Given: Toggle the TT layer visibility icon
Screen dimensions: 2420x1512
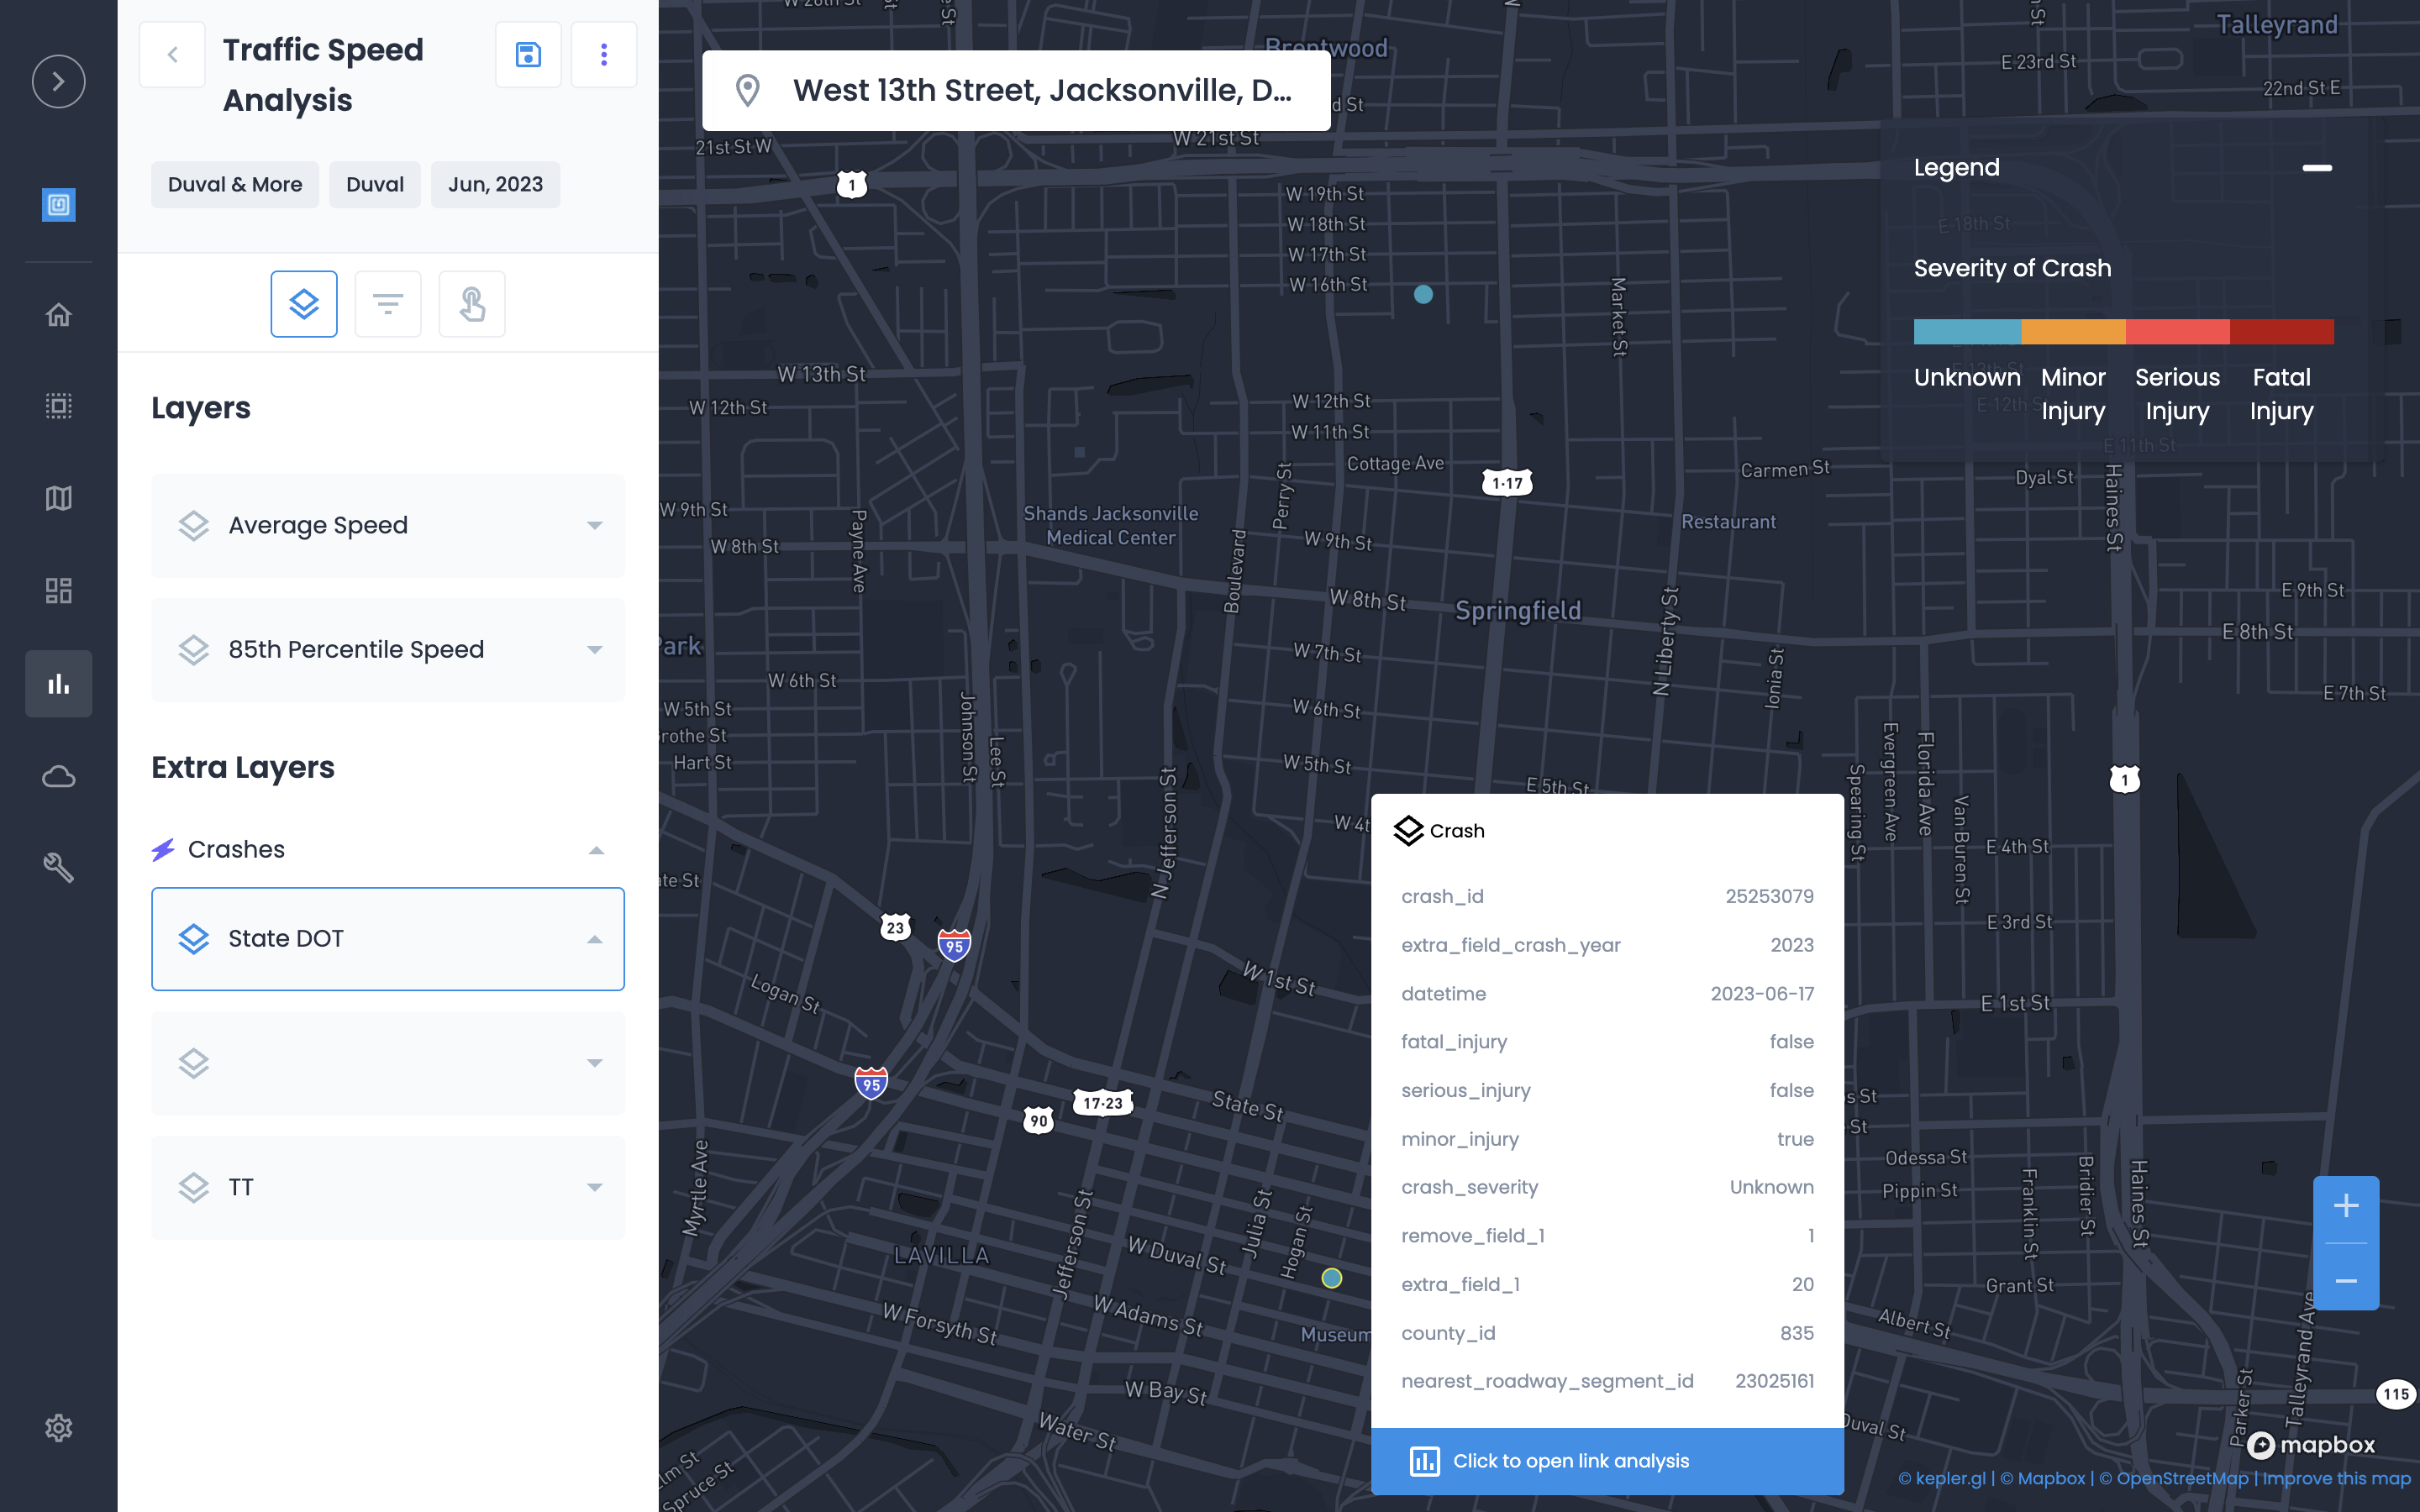Looking at the screenshot, I should point(194,1188).
